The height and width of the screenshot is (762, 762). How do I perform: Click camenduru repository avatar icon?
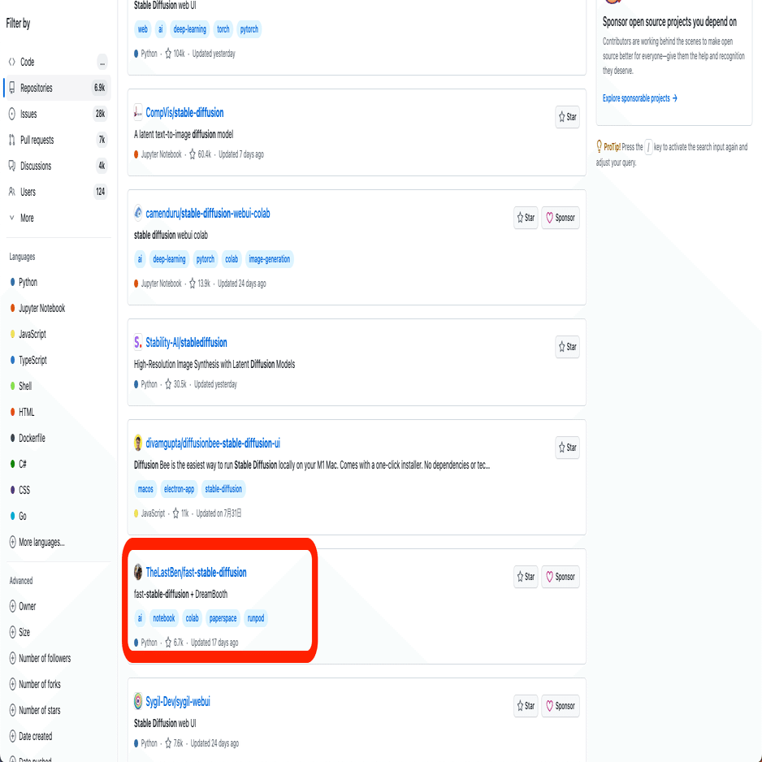(x=138, y=214)
